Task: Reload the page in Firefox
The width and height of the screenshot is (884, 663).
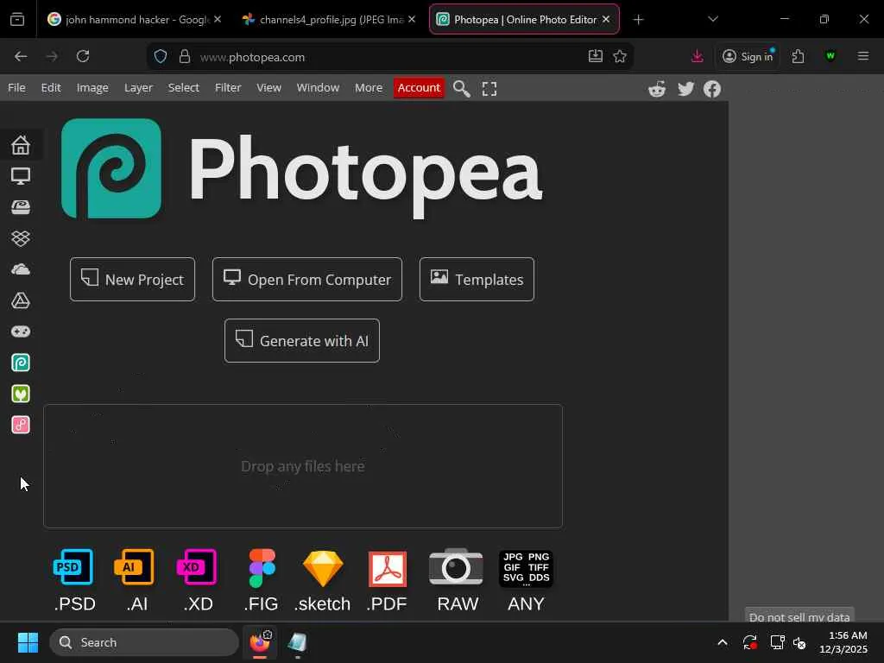Action: (x=83, y=56)
